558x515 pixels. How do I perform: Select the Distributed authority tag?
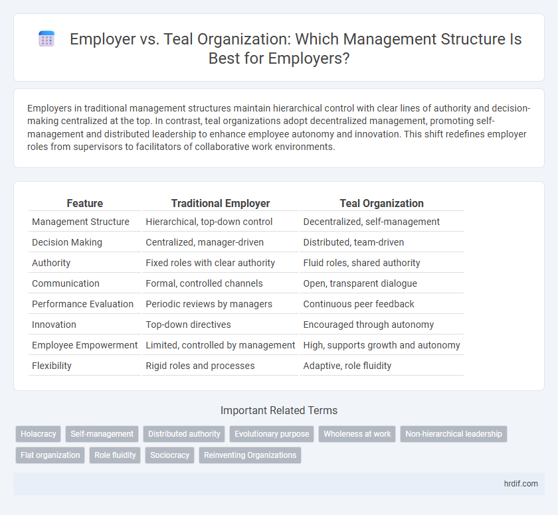click(x=184, y=434)
